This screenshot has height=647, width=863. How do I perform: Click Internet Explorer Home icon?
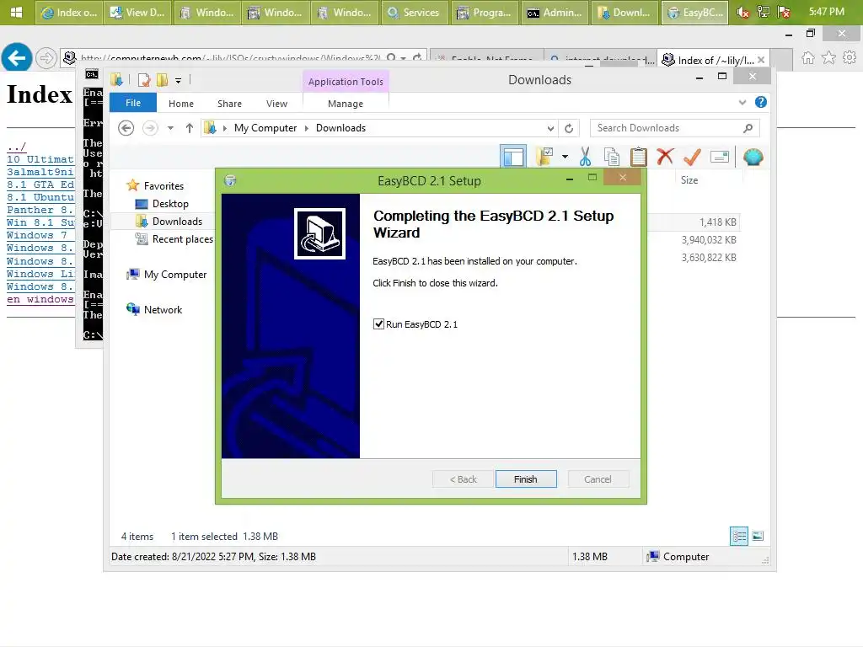pyautogui.click(x=808, y=58)
